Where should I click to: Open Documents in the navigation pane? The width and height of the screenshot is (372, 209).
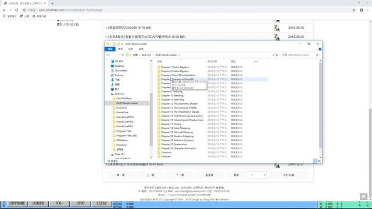[x=119, y=71]
